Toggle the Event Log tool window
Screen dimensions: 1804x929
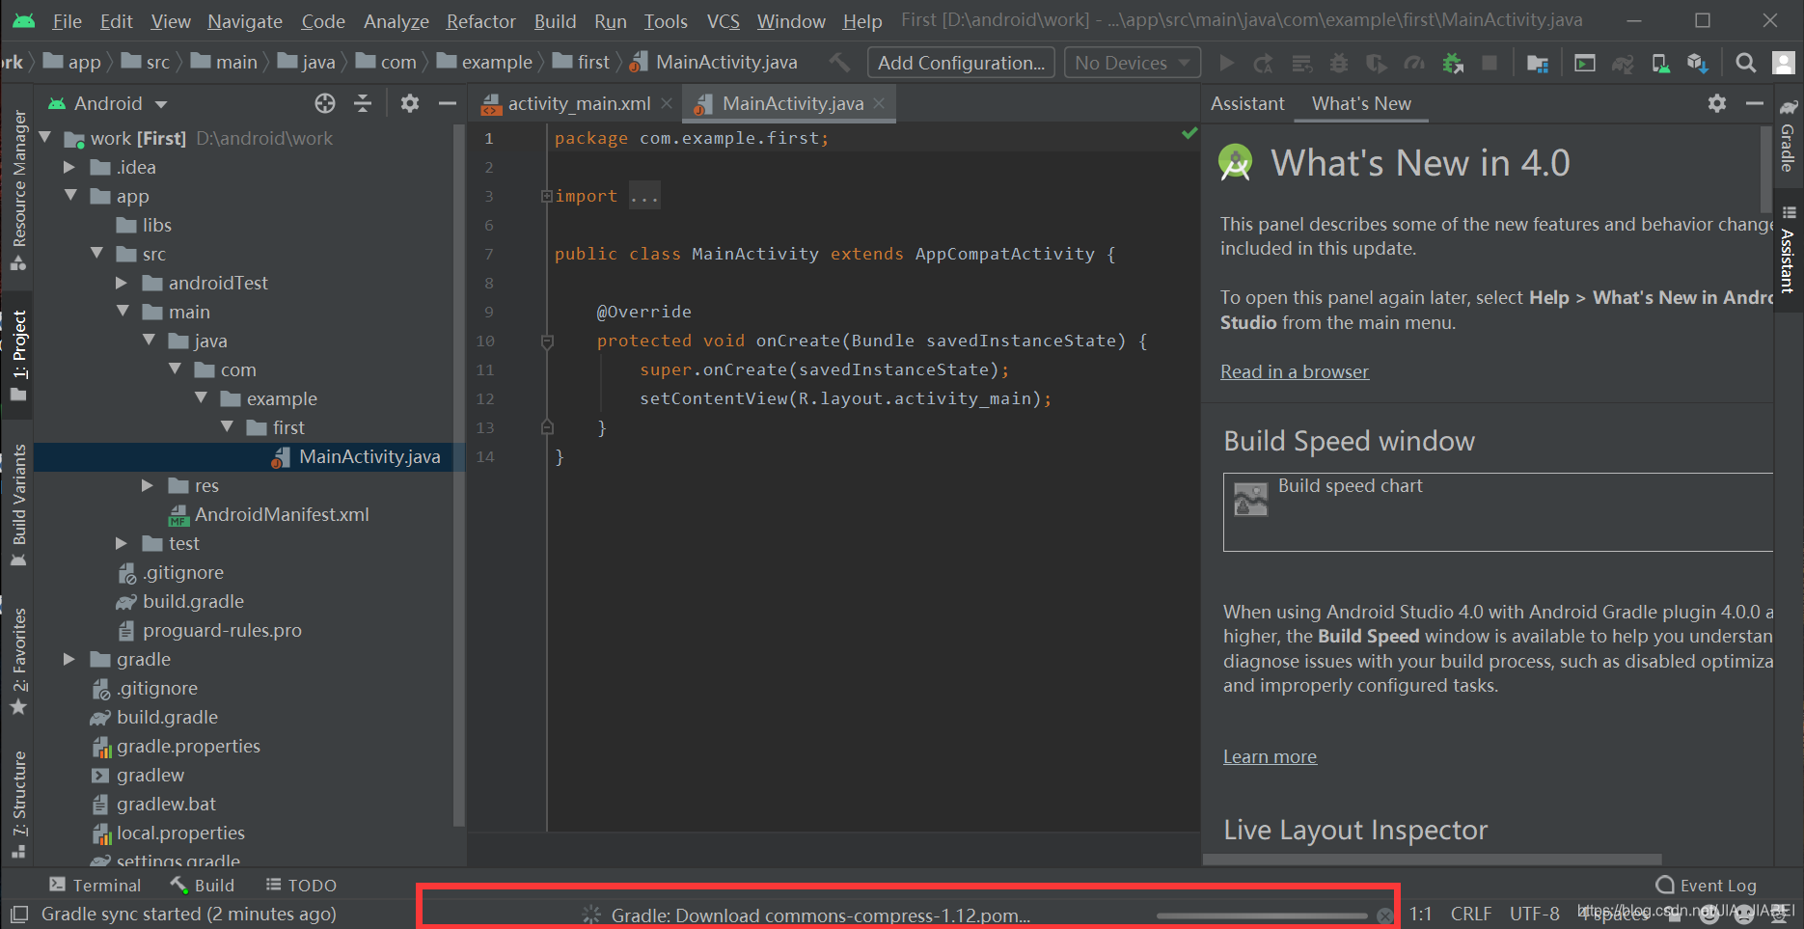pyautogui.click(x=1706, y=886)
